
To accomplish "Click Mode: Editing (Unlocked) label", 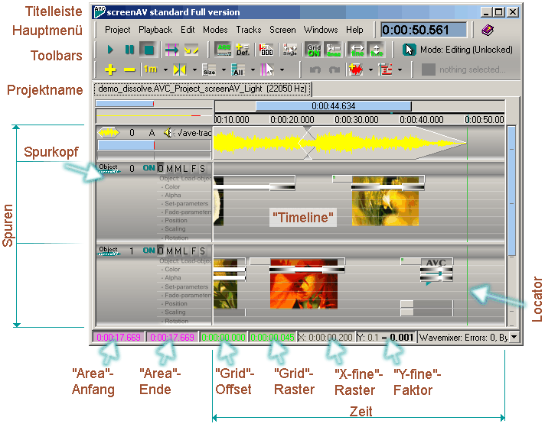I will click(466, 50).
